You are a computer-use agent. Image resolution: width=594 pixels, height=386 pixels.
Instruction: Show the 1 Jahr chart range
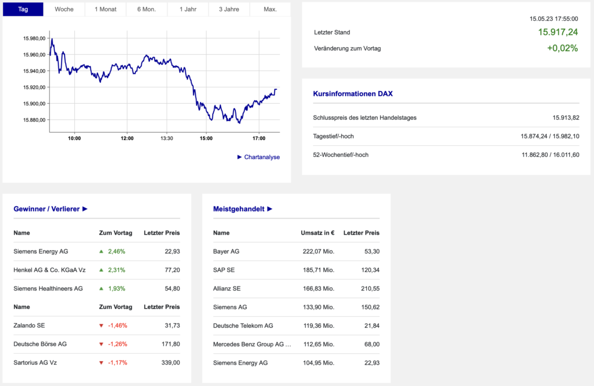[188, 9]
